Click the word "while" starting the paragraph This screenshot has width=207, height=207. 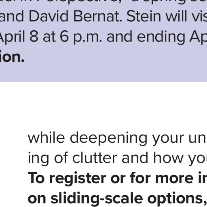(46, 137)
